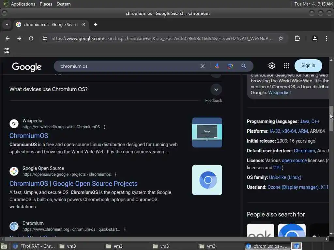Open the open source license link

coord(294,160)
